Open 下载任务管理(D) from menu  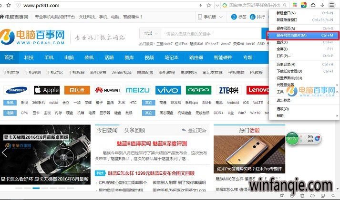304,71
